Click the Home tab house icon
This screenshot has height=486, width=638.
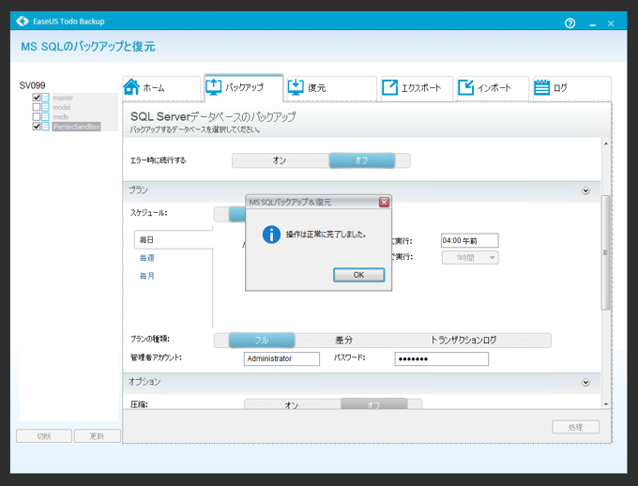point(131,86)
